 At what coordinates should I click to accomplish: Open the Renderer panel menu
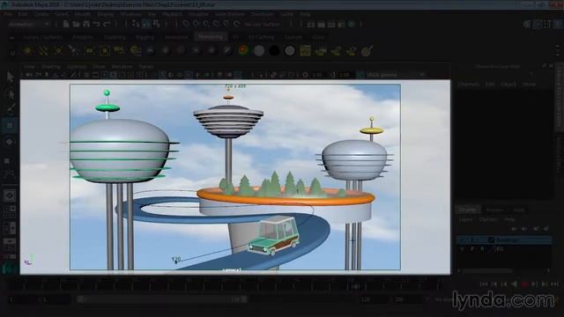point(122,67)
